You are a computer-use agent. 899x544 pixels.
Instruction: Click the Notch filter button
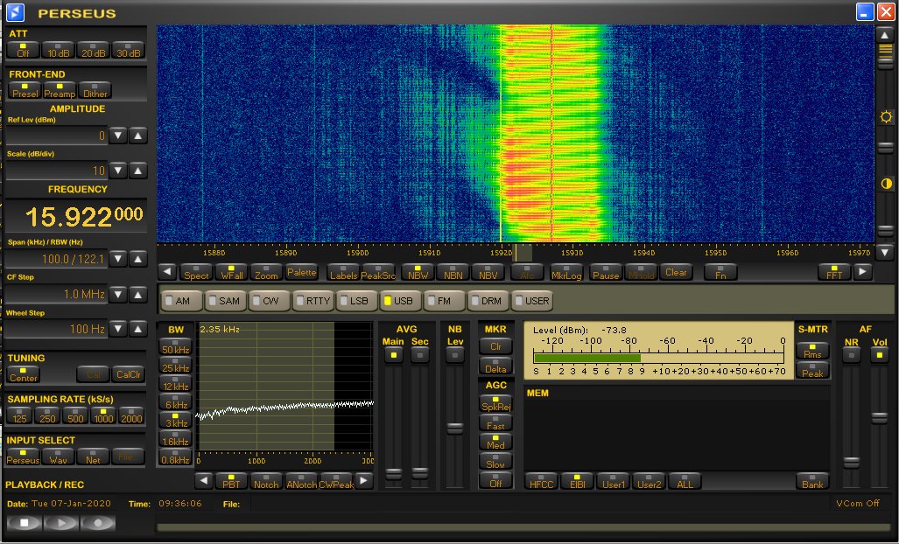(266, 480)
